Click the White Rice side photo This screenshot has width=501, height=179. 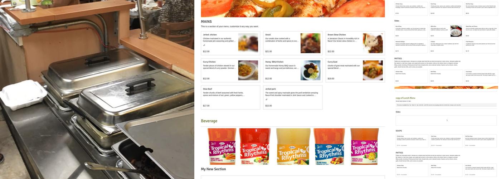coord(456,31)
